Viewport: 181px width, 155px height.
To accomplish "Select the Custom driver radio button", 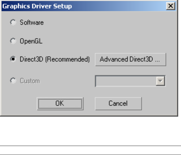I will 13,81.
